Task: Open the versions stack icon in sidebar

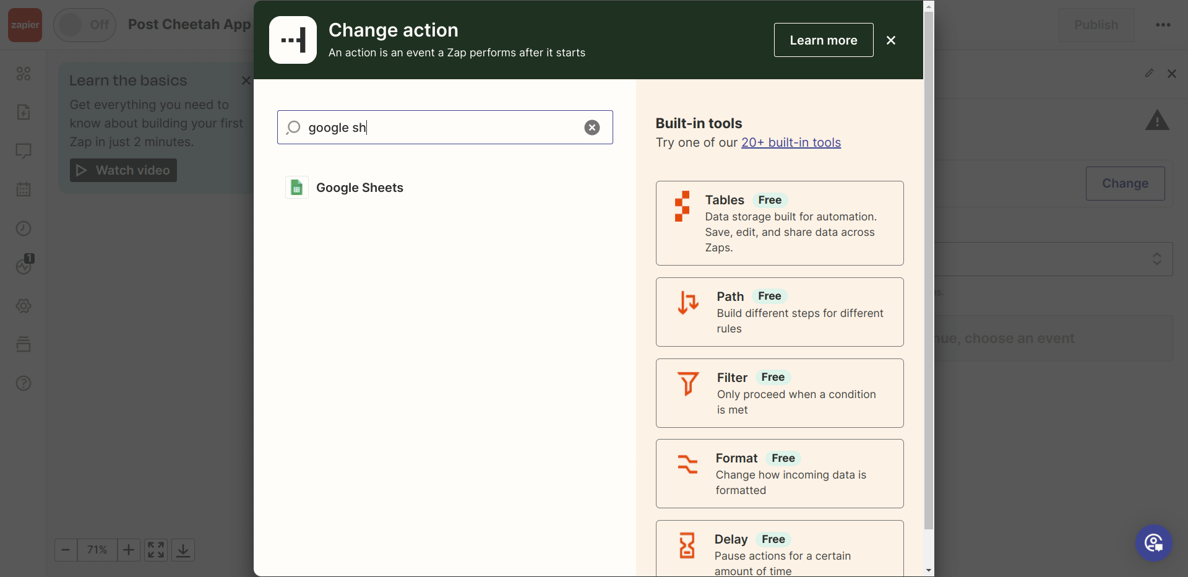Action: click(24, 344)
